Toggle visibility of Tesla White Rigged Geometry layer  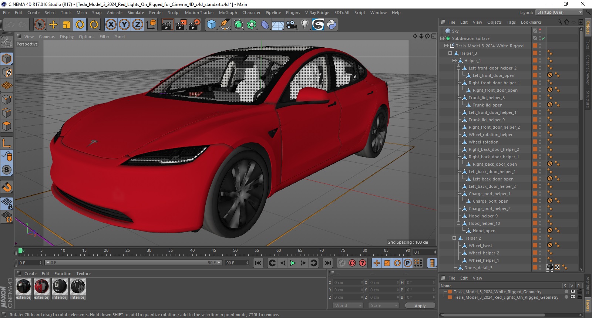pyautogui.click(x=572, y=291)
